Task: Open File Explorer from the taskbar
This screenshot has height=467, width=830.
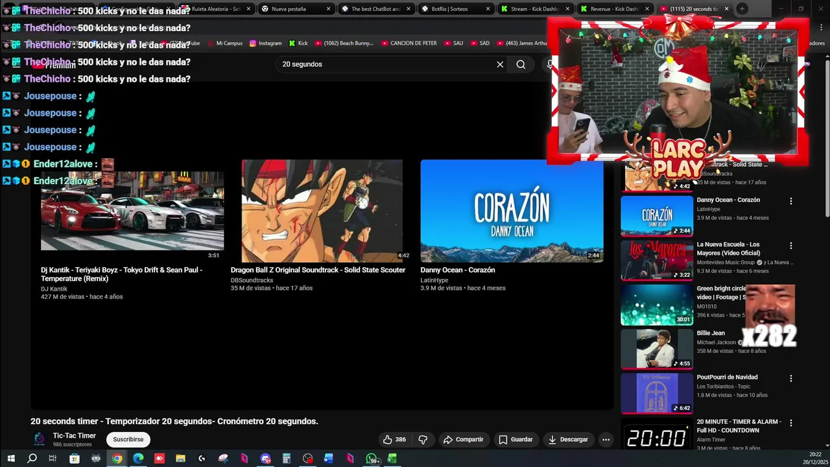Action: [180, 459]
